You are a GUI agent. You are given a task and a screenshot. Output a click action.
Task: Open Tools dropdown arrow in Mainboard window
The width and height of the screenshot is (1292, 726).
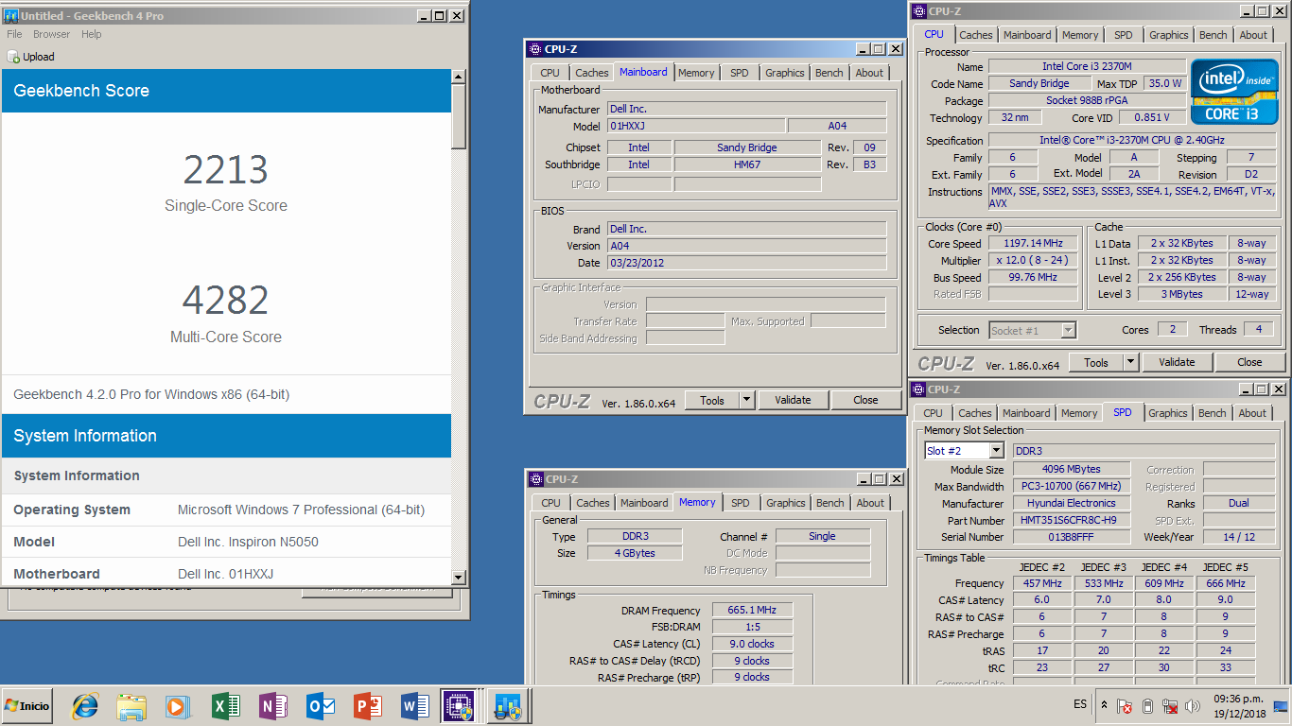tap(746, 400)
